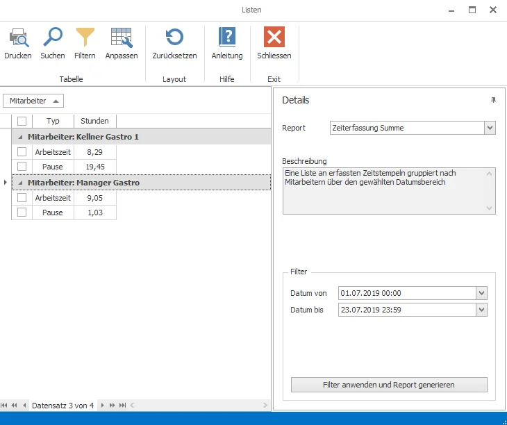Sort by the Stunden column header
The width and height of the screenshot is (507, 425).
[94, 121]
